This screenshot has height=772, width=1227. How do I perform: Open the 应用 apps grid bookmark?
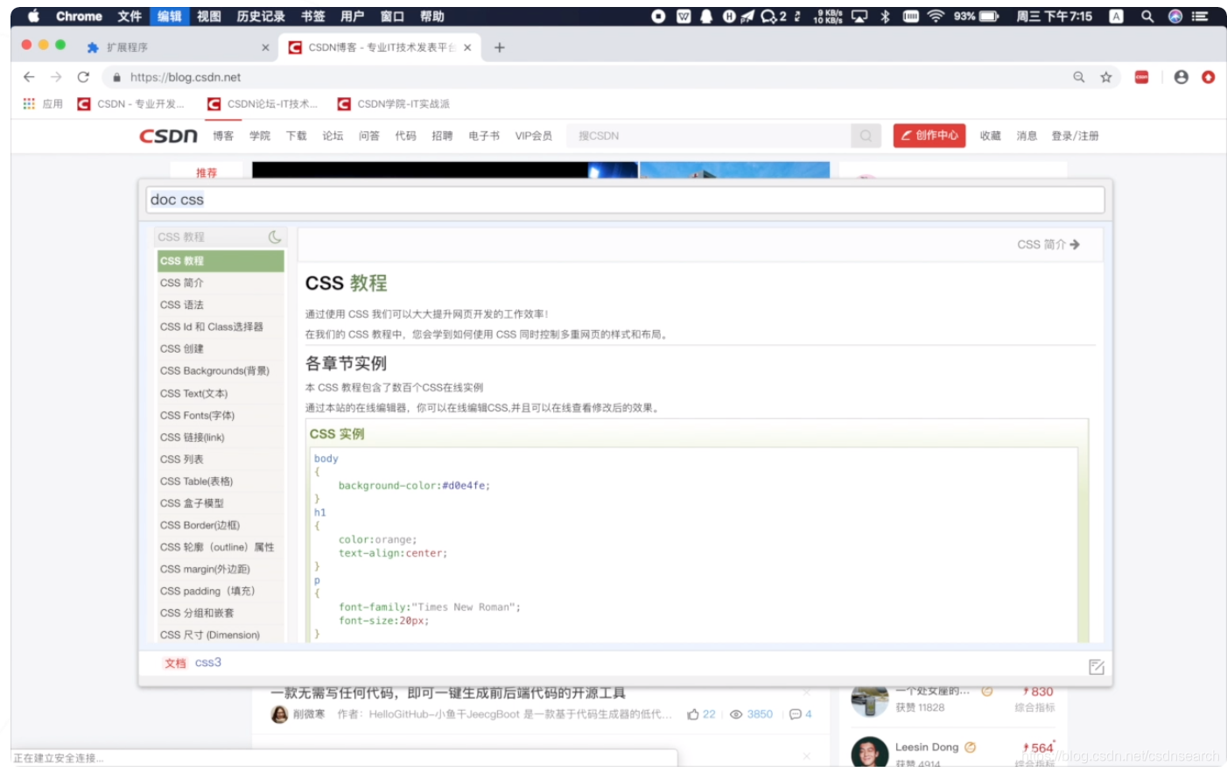point(43,103)
